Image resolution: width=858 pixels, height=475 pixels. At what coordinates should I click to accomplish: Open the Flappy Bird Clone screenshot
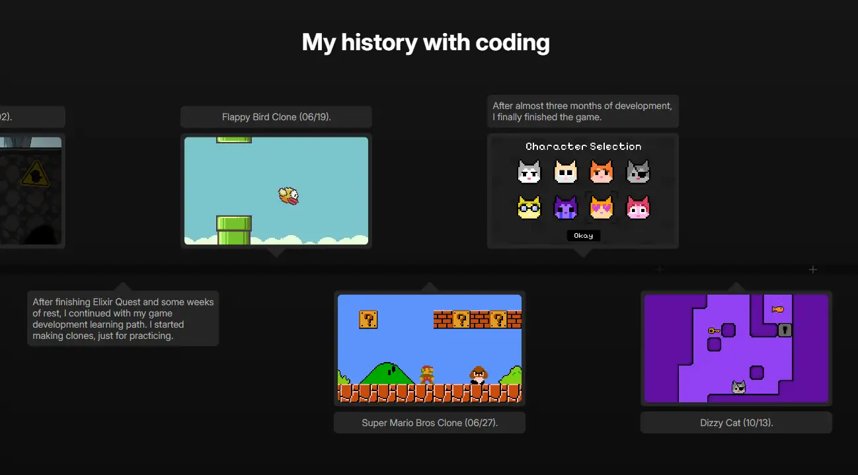coord(276,191)
